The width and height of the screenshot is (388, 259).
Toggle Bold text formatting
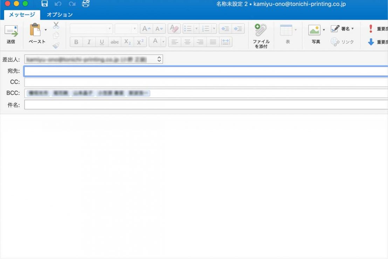76,42
